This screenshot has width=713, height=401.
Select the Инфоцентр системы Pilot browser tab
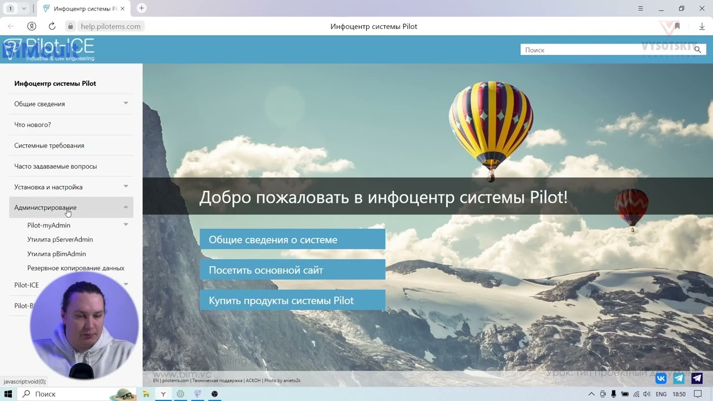tap(84, 8)
